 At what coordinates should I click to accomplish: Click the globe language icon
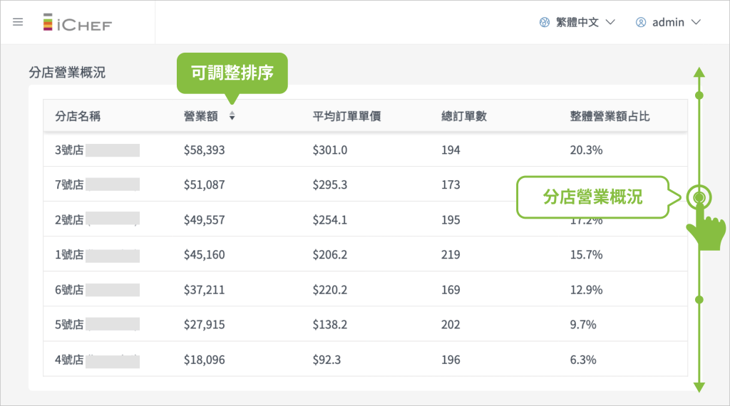click(x=545, y=22)
